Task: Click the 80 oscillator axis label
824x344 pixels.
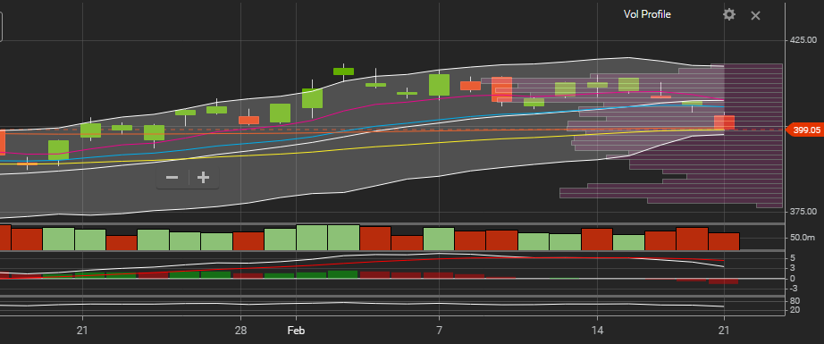Action: (795, 301)
